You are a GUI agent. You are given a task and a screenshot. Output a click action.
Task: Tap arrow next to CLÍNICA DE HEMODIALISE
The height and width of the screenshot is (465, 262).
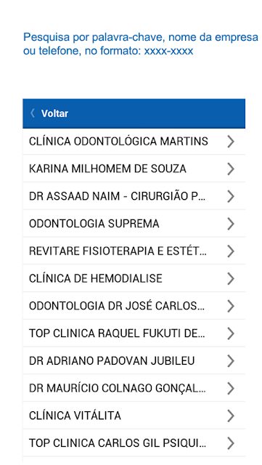pyautogui.click(x=231, y=278)
